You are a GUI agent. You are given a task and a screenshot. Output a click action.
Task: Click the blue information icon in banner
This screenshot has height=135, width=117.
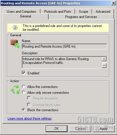click(15, 28)
